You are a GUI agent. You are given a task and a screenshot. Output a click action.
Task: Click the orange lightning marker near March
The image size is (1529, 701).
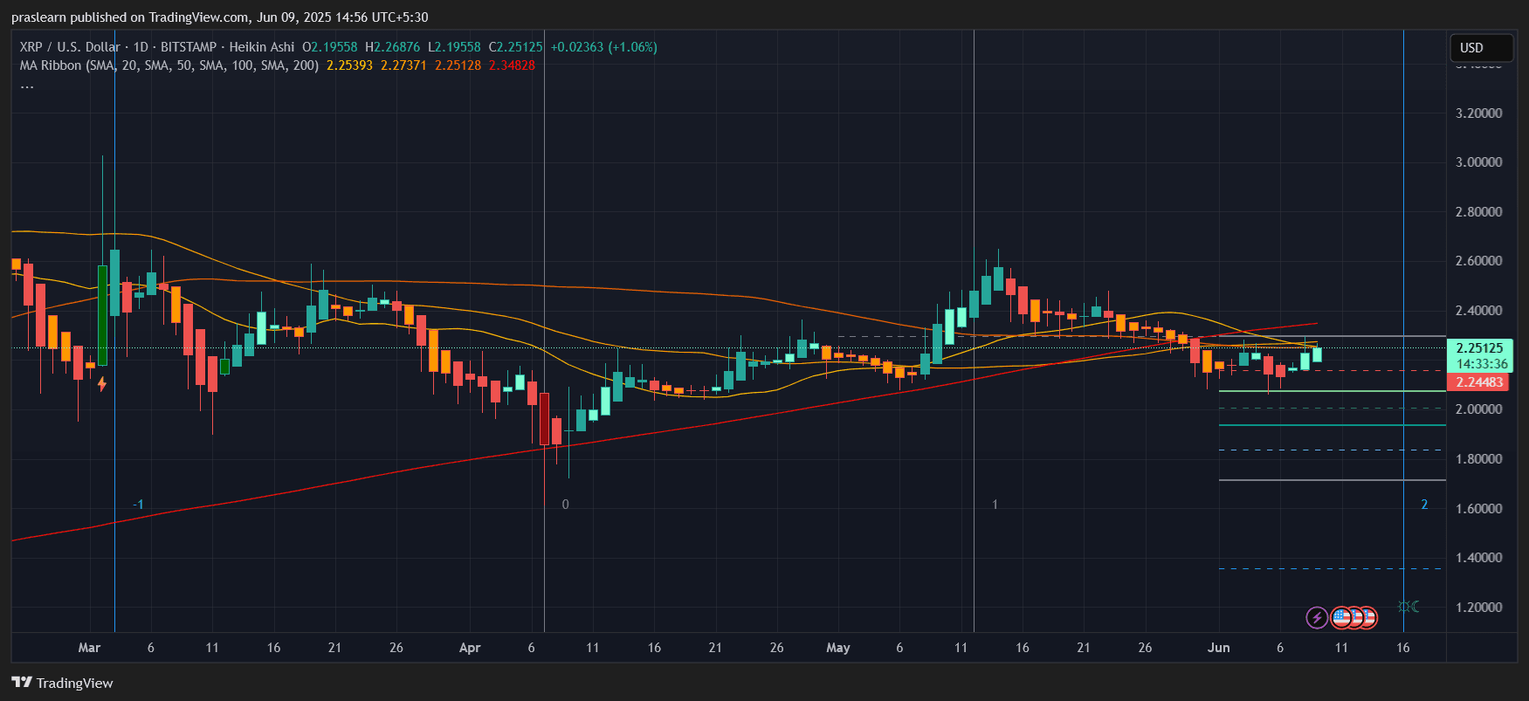pos(102,383)
